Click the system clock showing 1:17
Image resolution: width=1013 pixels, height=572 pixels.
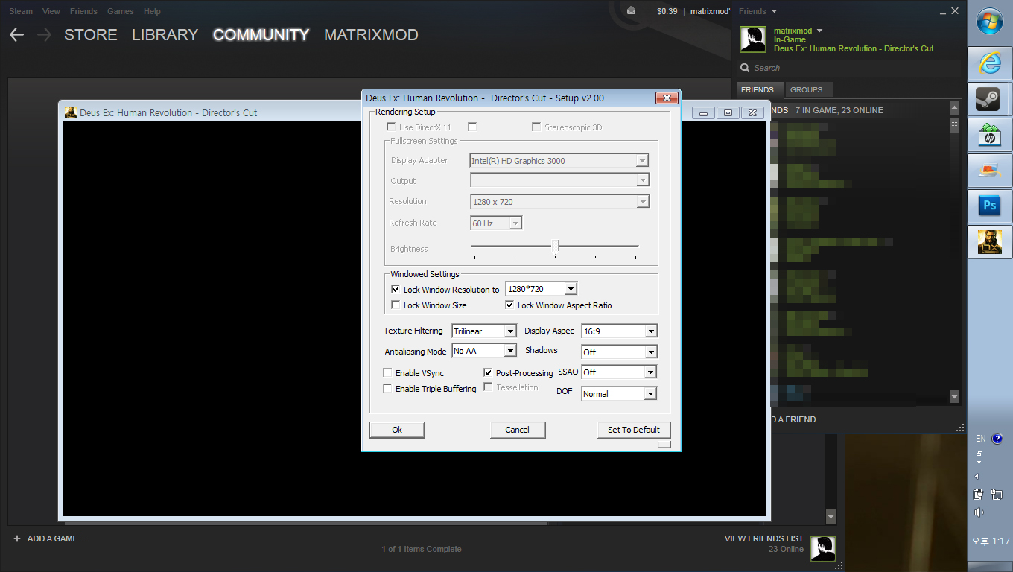[990, 541]
